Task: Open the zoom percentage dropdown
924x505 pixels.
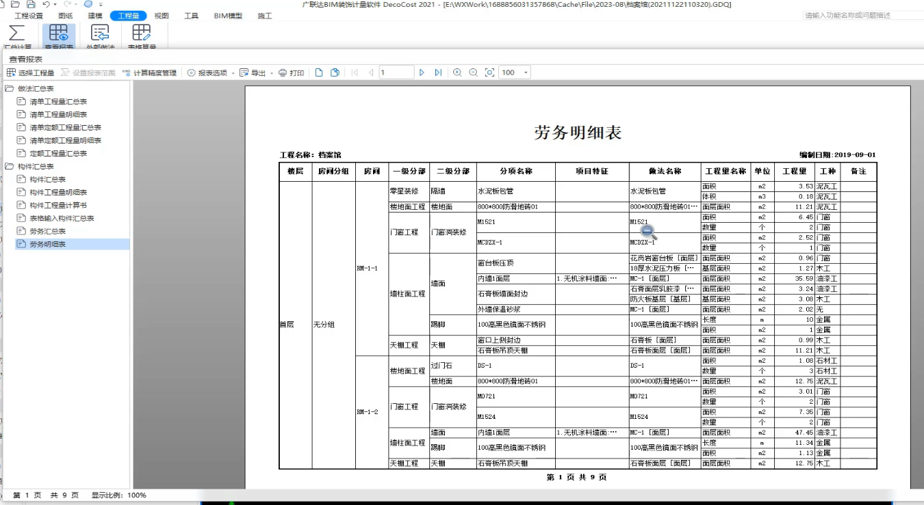Action: coord(526,72)
